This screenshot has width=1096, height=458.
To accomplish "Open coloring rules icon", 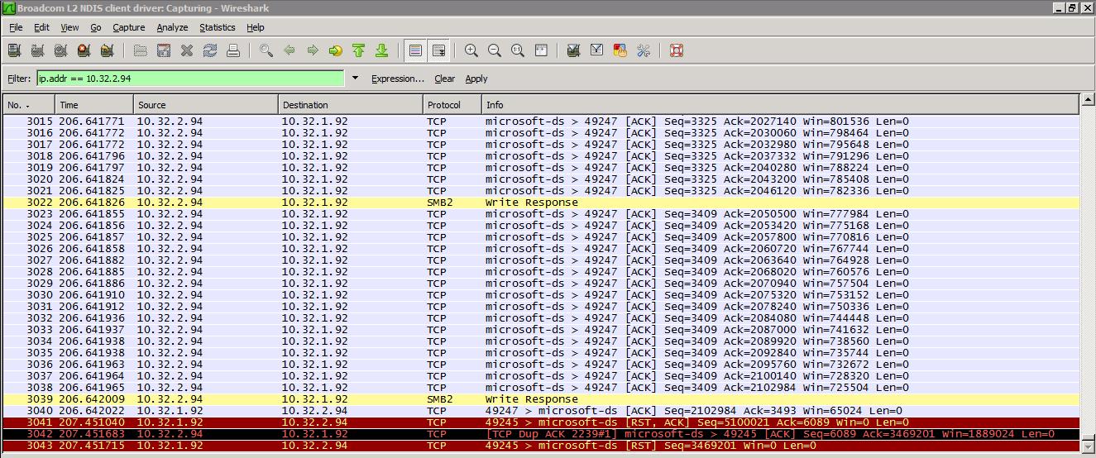I will pyautogui.click(x=620, y=50).
